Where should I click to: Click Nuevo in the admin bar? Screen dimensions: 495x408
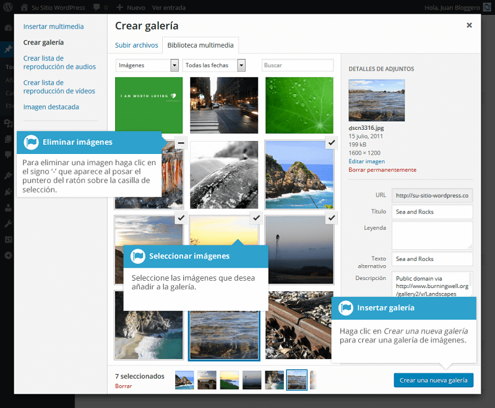point(136,7)
